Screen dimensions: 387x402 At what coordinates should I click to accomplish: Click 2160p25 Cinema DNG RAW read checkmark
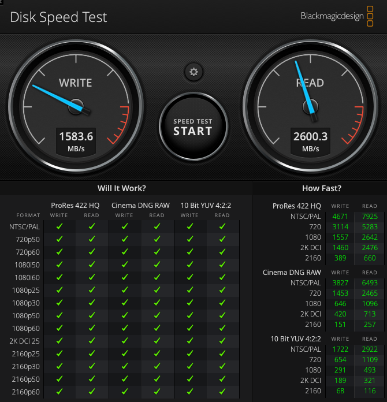click(x=157, y=353)
